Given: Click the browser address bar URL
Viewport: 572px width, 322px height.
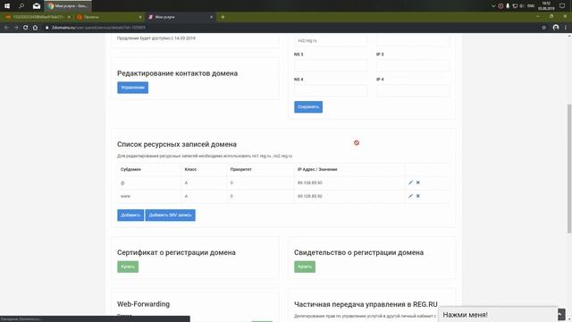Looking at the screenshot, I should pos(98,28).
